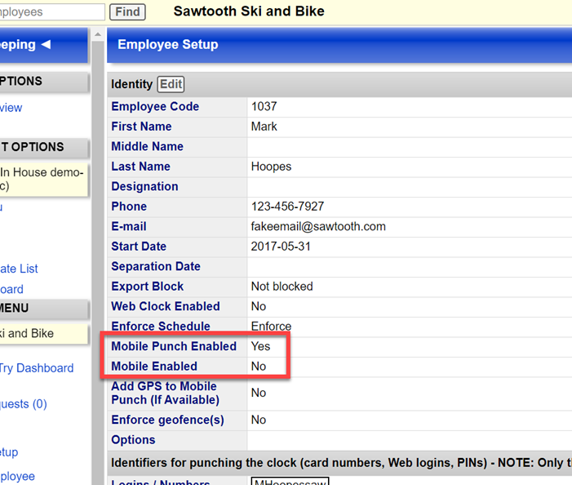Click the sidebar scrollbar up arrow

pos(98,35)
